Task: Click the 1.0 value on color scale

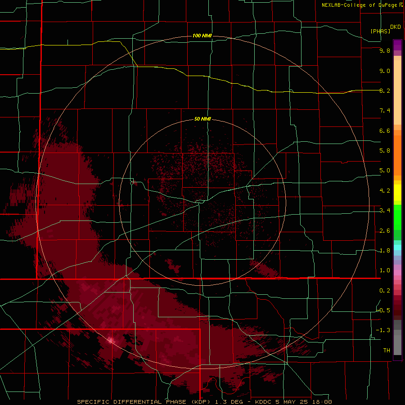Action: (x=385, y=270)
